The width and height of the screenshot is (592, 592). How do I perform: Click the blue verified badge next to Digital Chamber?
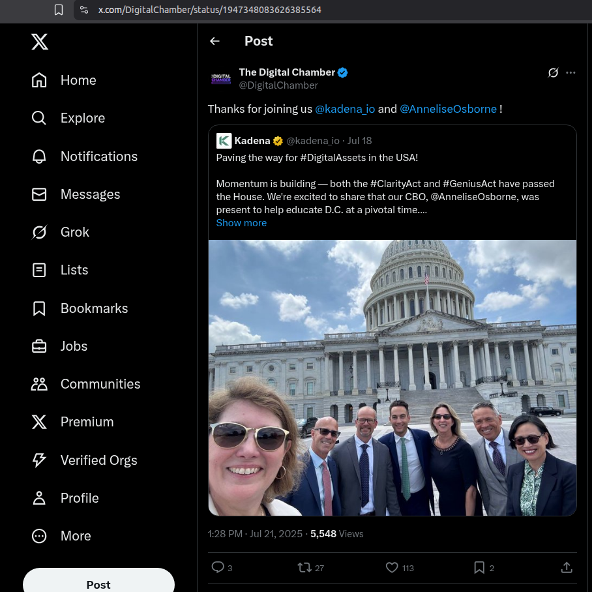[x=342, y=72]
